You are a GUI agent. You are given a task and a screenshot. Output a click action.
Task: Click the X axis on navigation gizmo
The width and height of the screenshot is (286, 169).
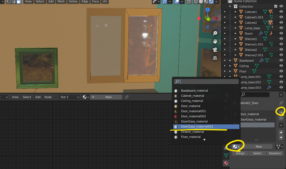[216, 18]
